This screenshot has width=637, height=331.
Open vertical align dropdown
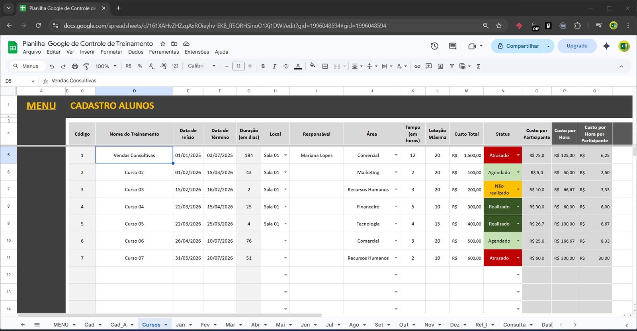[x=372, y=66]
